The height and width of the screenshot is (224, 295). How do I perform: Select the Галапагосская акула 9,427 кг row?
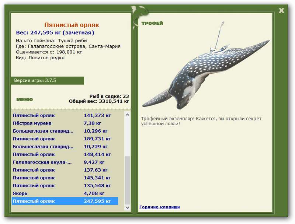(x=65, y=162)
